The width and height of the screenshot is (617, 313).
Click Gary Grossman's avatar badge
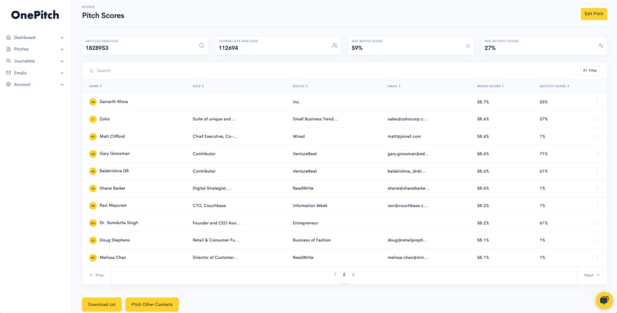tap(93, 153)
